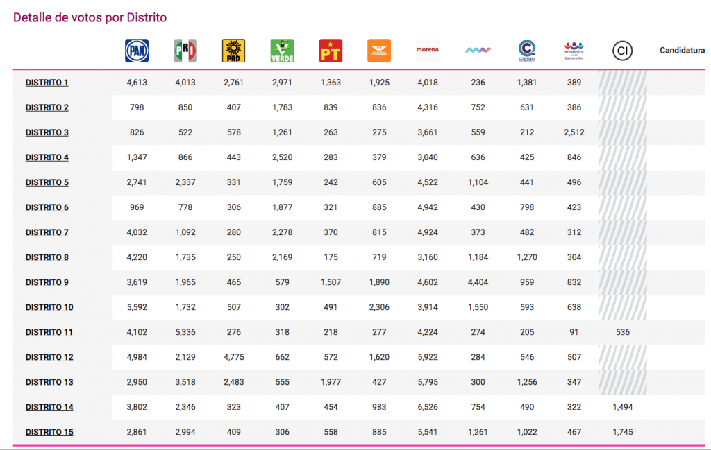The width and height of the screenshot is (711, 450).
Task: Click the Confianza party Q logo
Action: [x=527, y=50]
